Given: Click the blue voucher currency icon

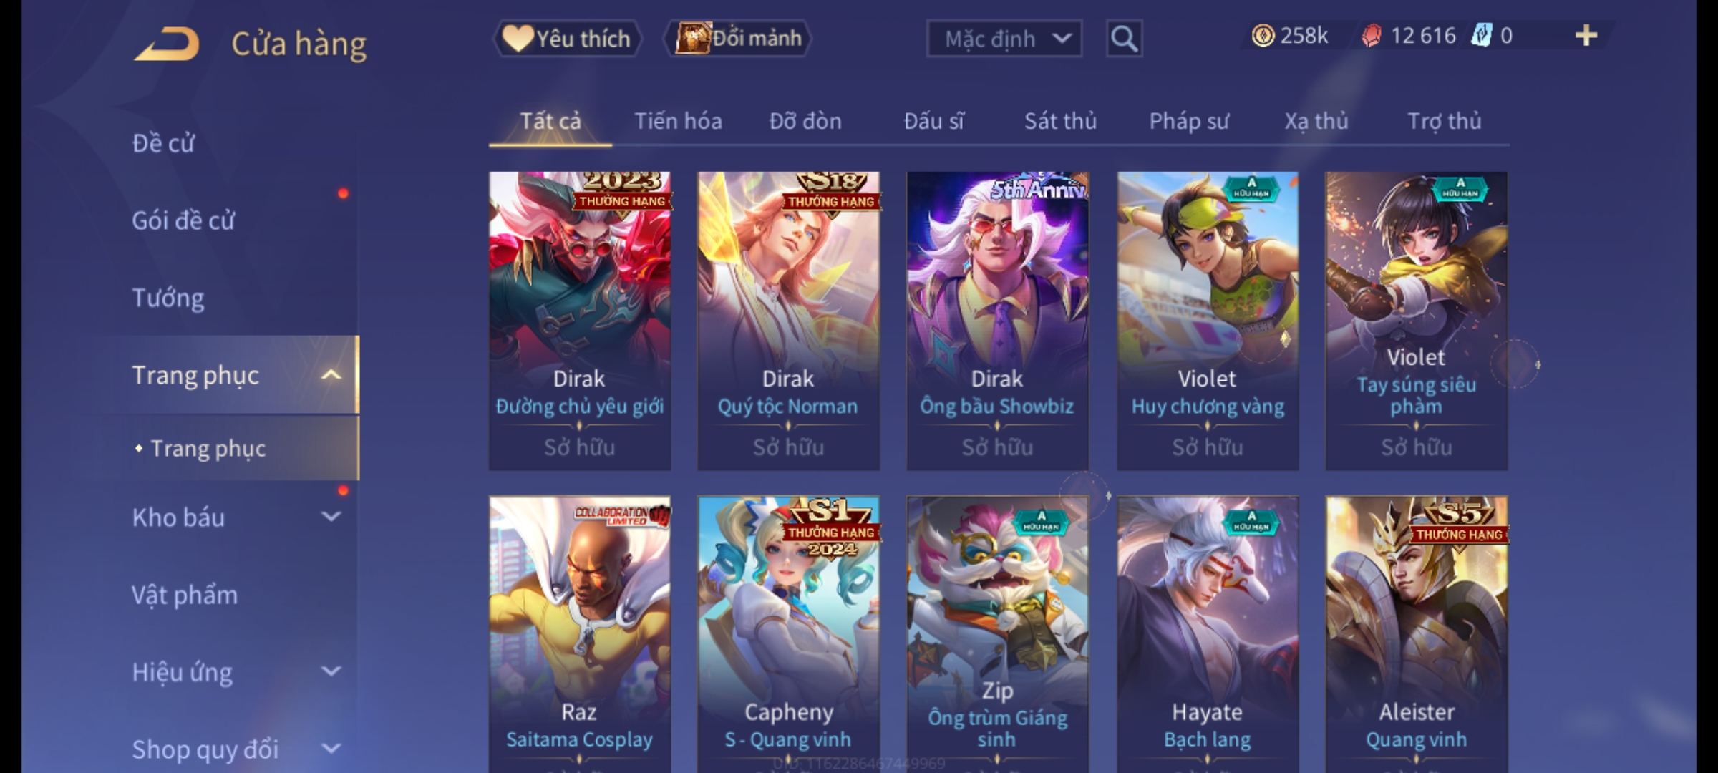Looking at the screenshot, I should coord(1481,36).
